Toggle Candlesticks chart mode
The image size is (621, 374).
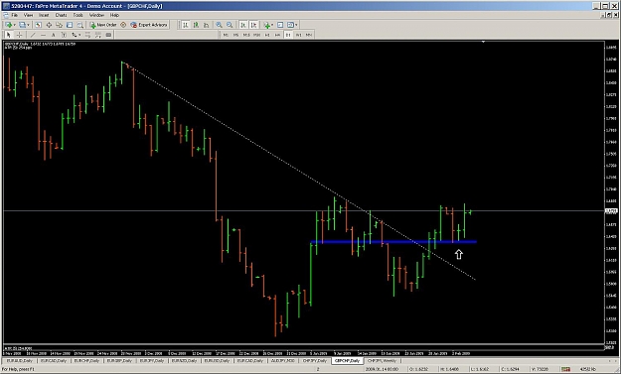(196, 25)
